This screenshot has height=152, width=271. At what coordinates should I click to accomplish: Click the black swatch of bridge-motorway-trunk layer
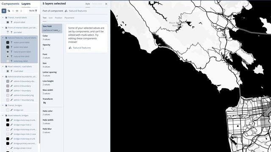coord(8,139)
